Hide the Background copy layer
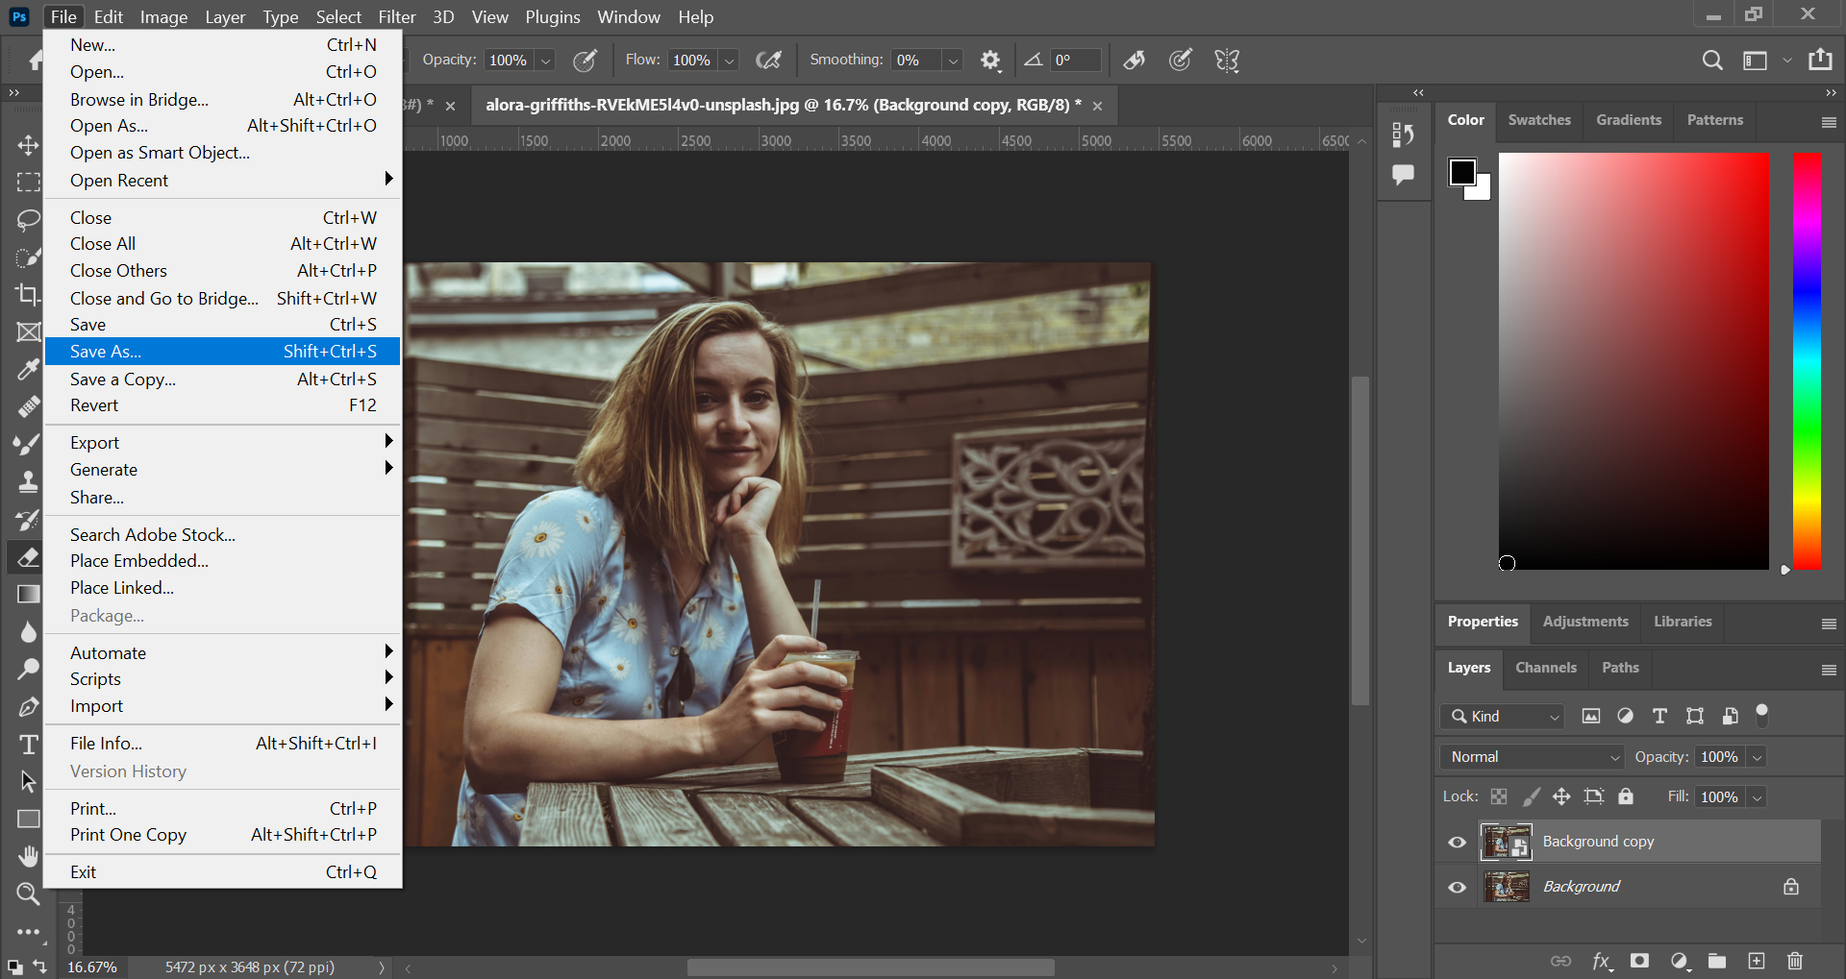The width and height of the screenshot is (1846, 979). (x=1458, y=843)
